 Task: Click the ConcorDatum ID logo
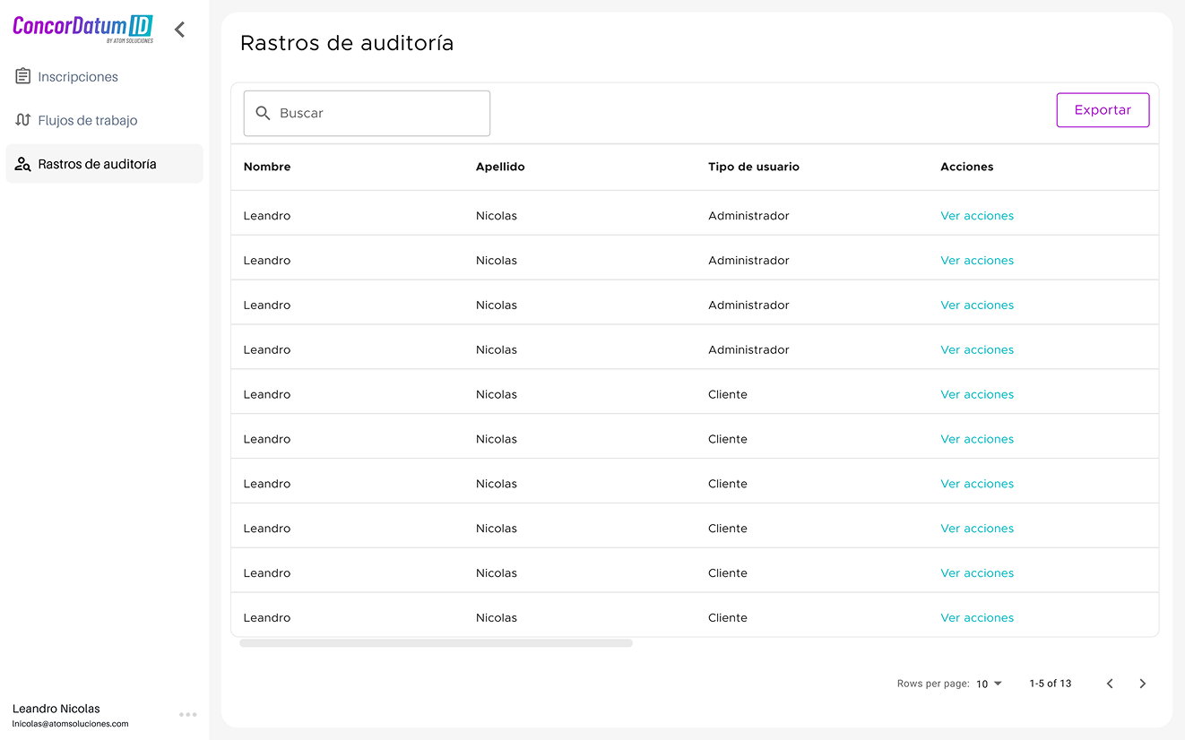click(x=82, y=28)
